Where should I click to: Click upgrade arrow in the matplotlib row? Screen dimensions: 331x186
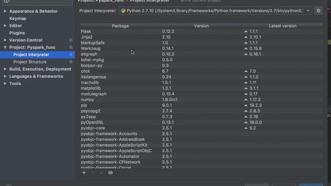(x=246, y=88)
